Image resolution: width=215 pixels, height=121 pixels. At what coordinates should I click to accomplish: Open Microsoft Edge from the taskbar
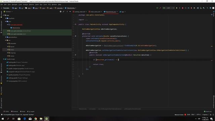pos(25,119)
